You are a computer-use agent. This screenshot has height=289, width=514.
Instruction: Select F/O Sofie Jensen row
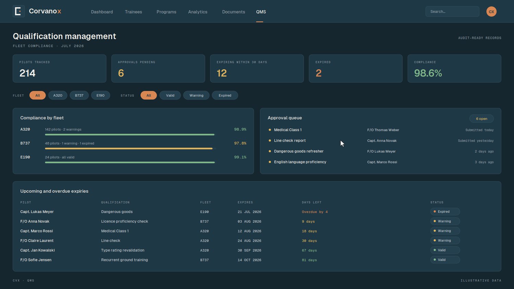[257, 260]
